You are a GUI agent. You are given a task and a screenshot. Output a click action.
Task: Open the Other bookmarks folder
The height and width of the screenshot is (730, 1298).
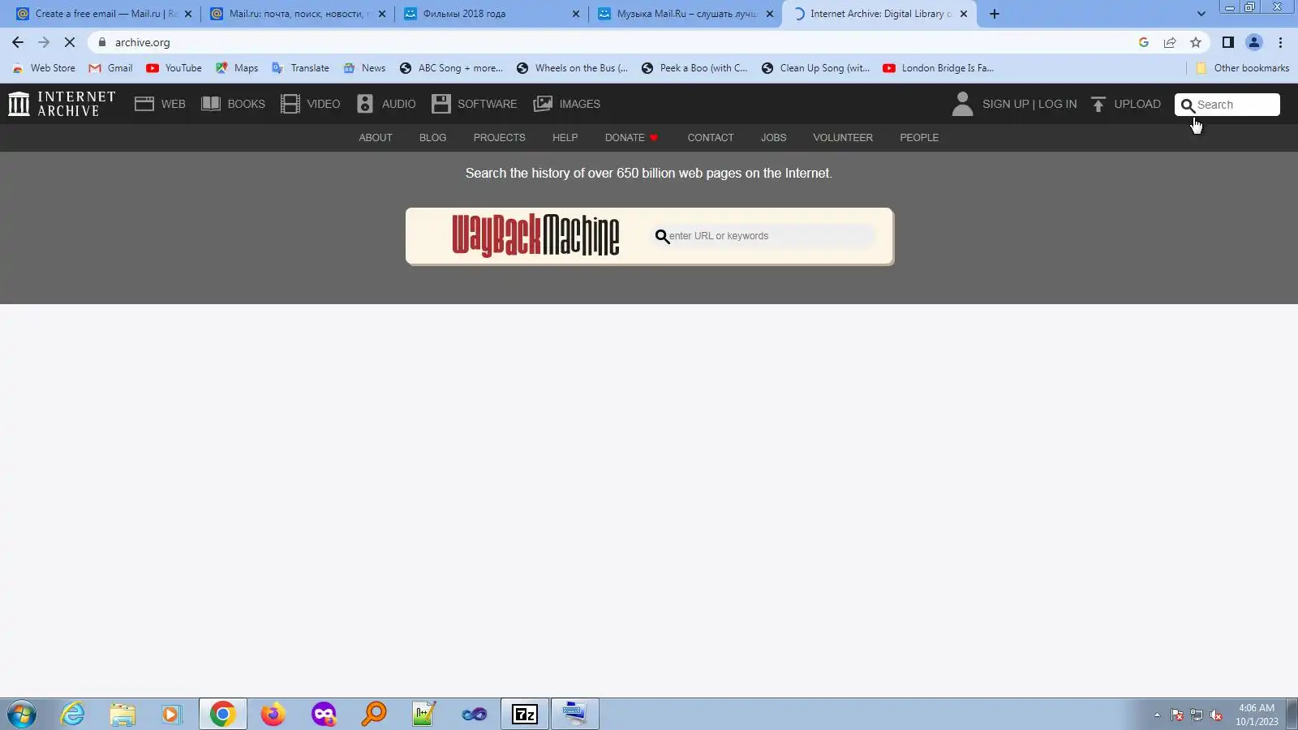point(1243,68)
